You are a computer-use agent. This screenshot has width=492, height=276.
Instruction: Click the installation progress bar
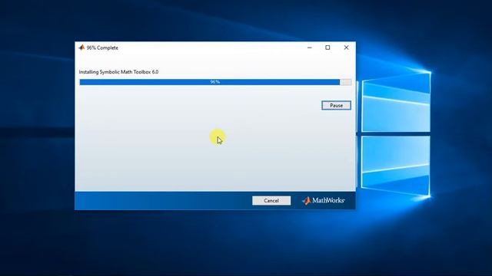point(215,82)
